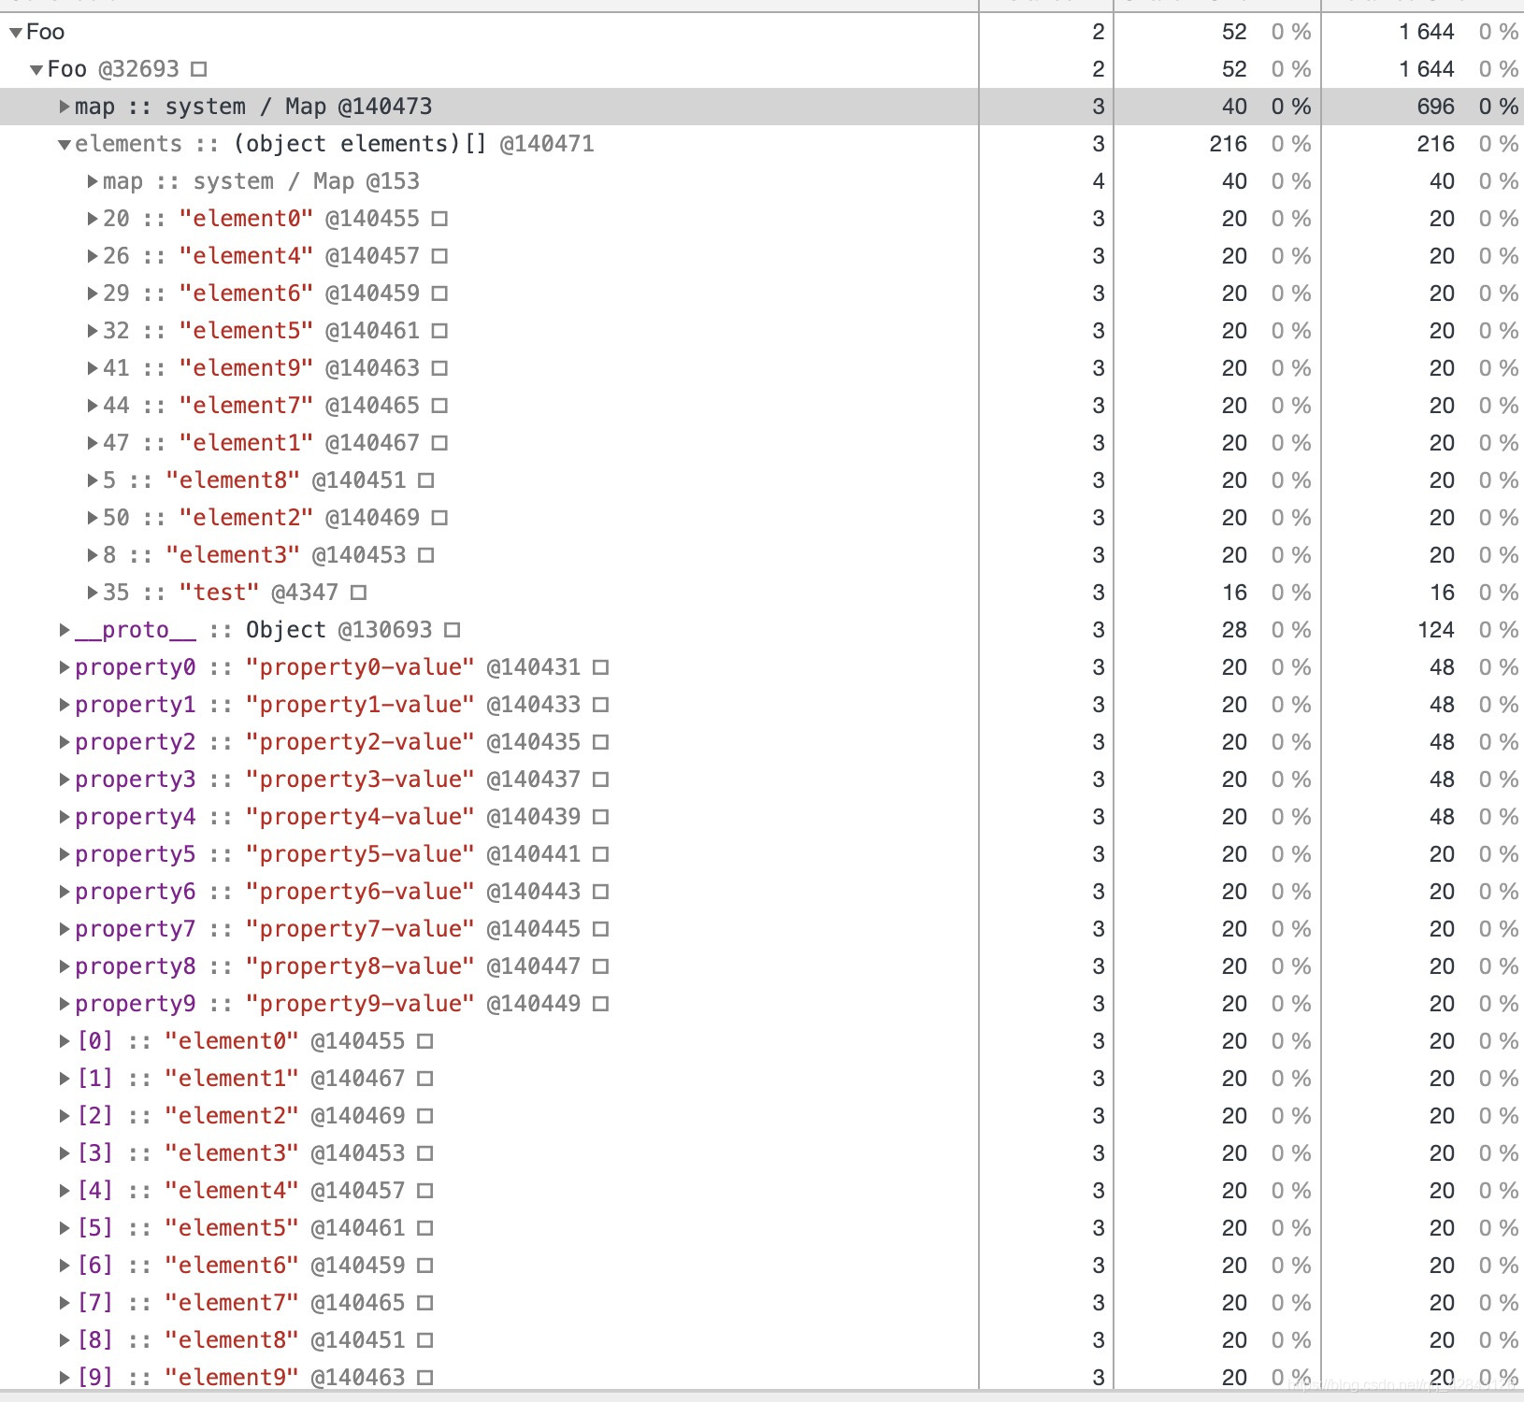1524x1402 pixels.
Task: Click the square icon after property4-value @140439
Action: pos(601,817)
